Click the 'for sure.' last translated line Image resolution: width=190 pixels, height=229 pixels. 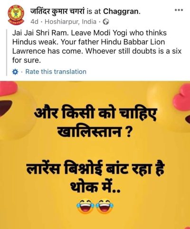27,60
